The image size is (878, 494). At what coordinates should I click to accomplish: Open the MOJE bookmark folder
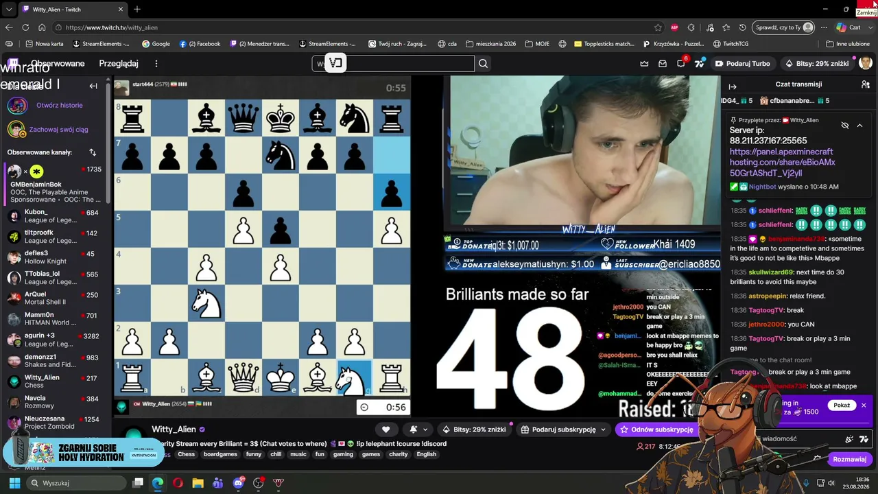[536, 44]
